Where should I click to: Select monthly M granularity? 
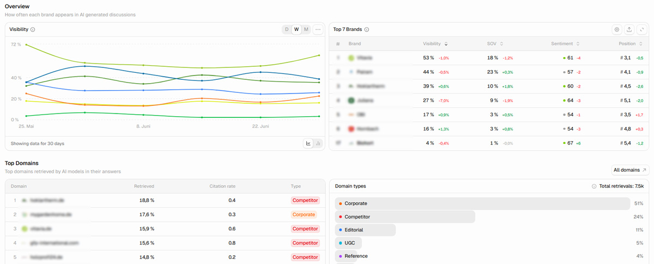pyautogui.click(x=306, y=29)
